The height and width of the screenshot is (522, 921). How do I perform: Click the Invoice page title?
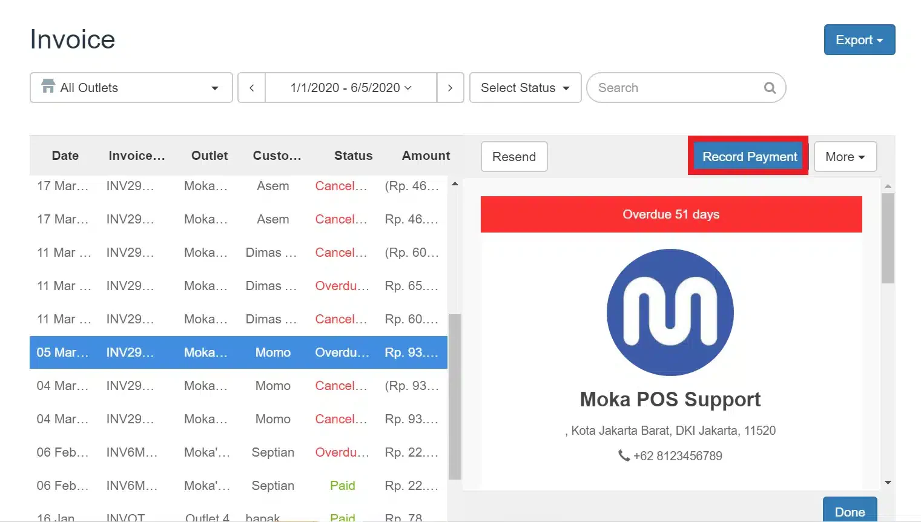tap(73, 39)
